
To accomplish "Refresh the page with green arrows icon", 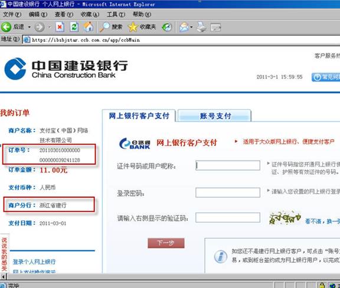I will [x=74, y=27].
